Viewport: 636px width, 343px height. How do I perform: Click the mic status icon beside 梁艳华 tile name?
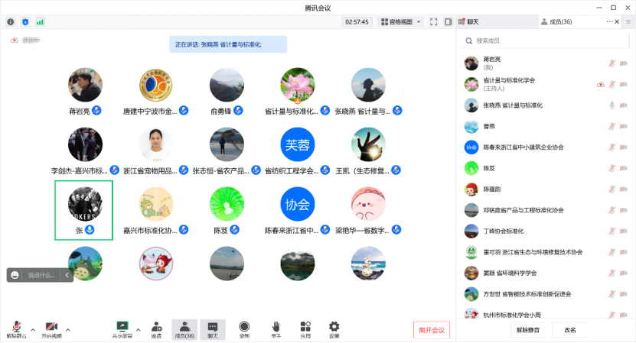(x=396, y=230)
